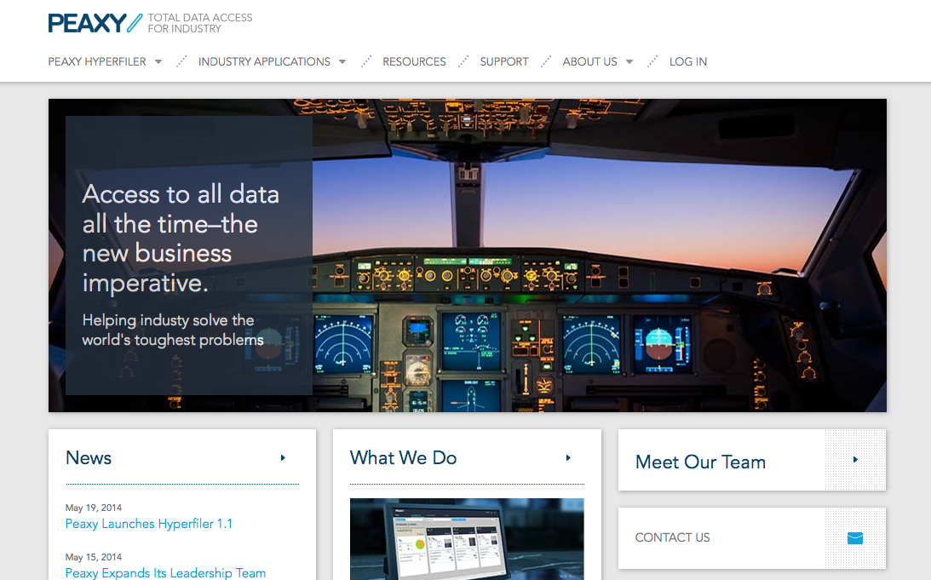Image resolution: width=931 pixels, height=580 pixels.
Task: Open Peaxy Expands Its Leadership Team article
Action: pos(165,573)
